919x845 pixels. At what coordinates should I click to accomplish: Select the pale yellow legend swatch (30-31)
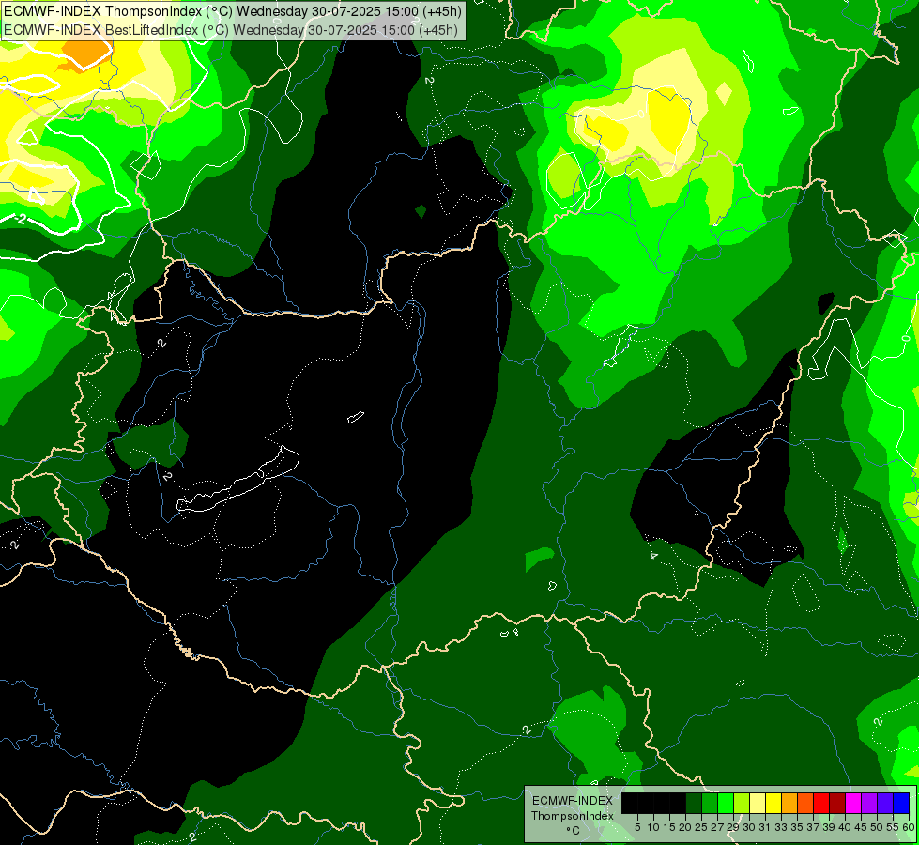(758, 803)
